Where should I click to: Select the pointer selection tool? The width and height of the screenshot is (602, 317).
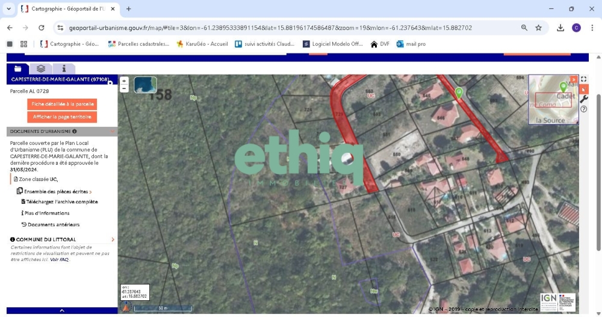[x=583, y=89]
